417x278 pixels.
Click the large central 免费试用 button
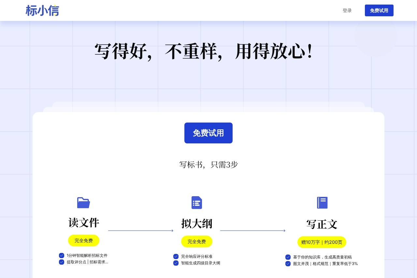pyautogui.click(x=208, y=133)
